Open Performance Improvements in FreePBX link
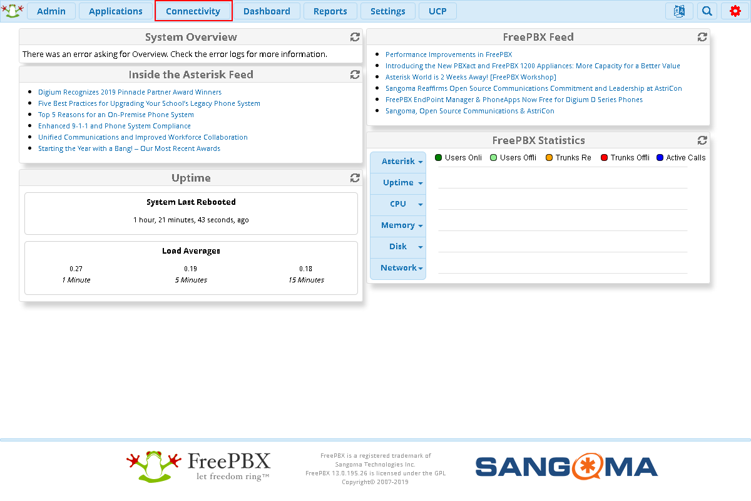The width and height of the screenshot is (751, 501). 448,54
